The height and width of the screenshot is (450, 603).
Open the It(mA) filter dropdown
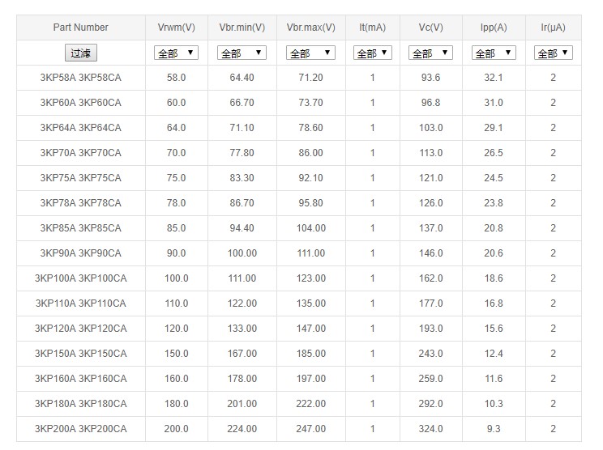[372, 53]
